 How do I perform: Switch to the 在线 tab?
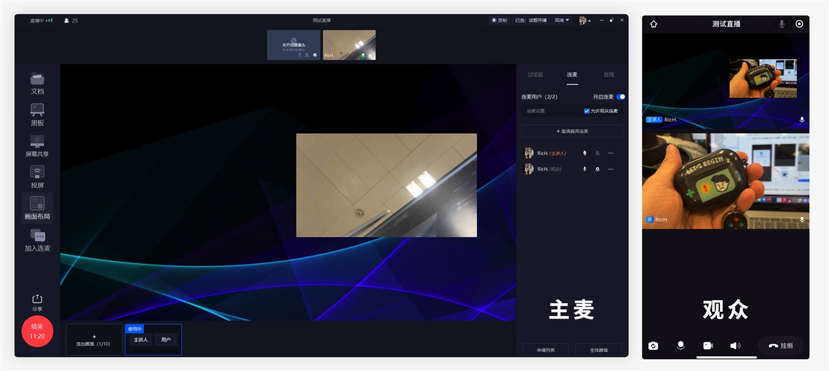(609, 75)
